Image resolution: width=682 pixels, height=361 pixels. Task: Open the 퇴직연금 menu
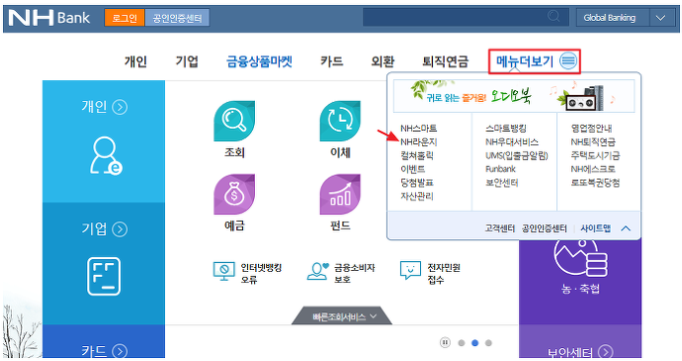coord(446,61)
